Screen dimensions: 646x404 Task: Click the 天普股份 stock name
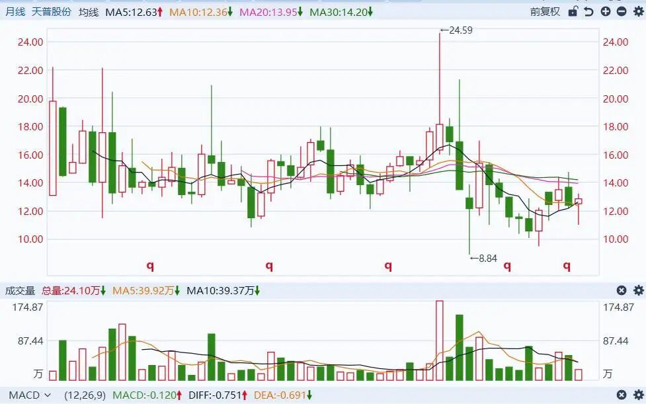51,12
